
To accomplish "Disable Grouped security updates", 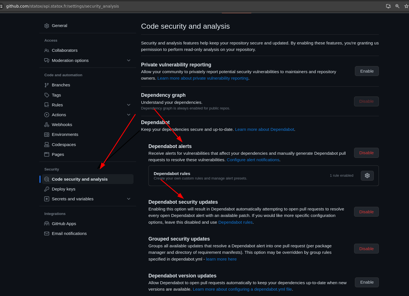I will coord(366,249).
